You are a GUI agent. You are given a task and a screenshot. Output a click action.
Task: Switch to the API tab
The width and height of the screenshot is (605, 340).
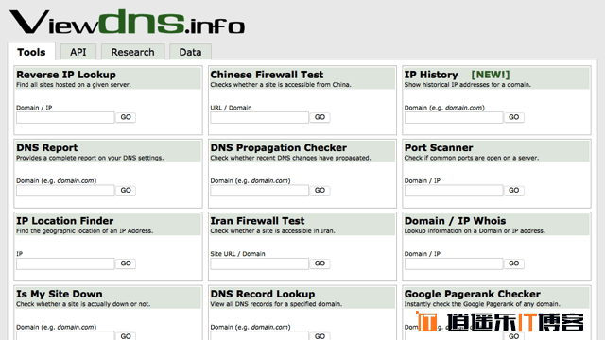78,52
